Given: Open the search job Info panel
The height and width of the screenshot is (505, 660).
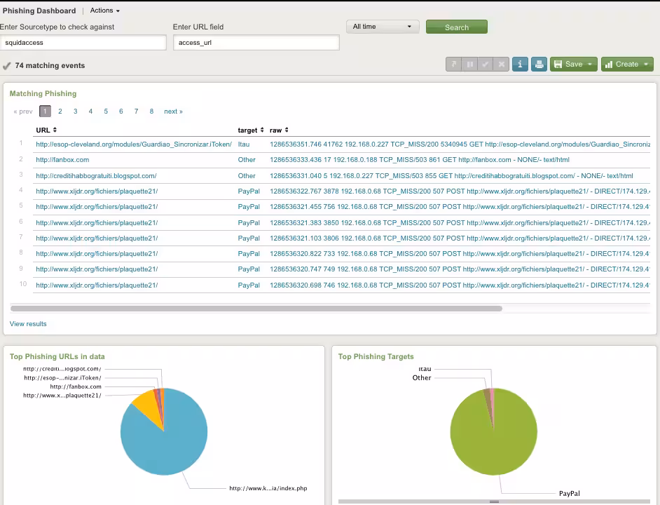Looking at the screenshot, I should (520, 64).
